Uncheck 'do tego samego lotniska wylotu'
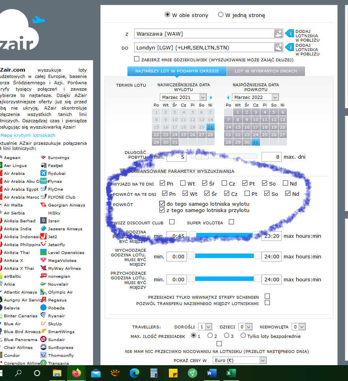The width and height of the screenshot is (348, 381). 162,203
